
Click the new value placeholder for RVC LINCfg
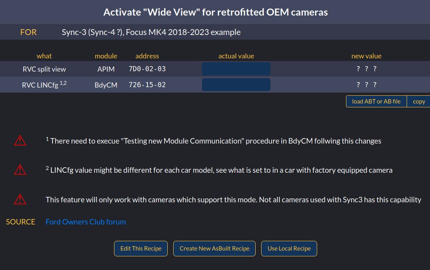pos(367,85)
